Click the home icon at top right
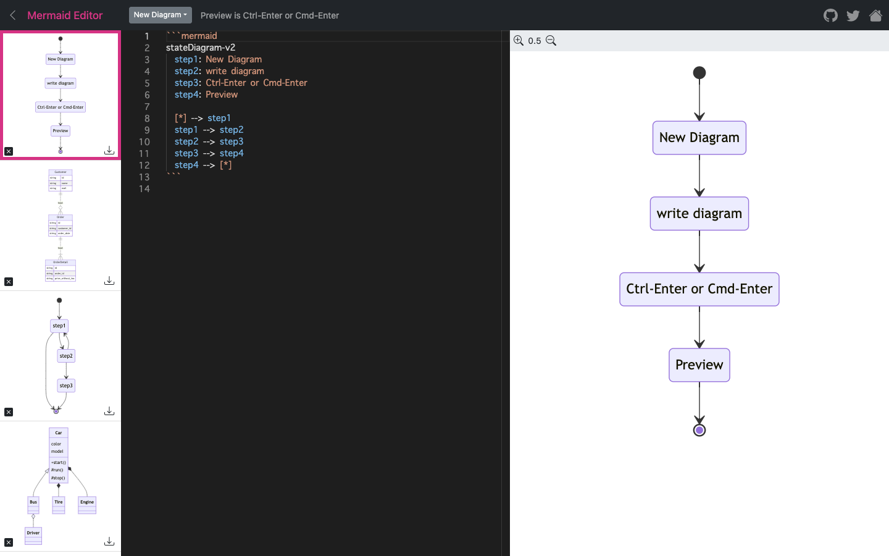The height and width of the screenshot is (556, 889). coord(876,15)
